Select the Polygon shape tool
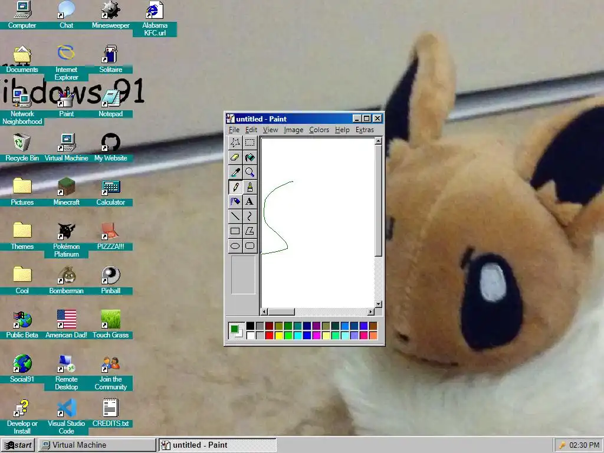The height and width of the screenshot is (453, 604). [250, 231]
